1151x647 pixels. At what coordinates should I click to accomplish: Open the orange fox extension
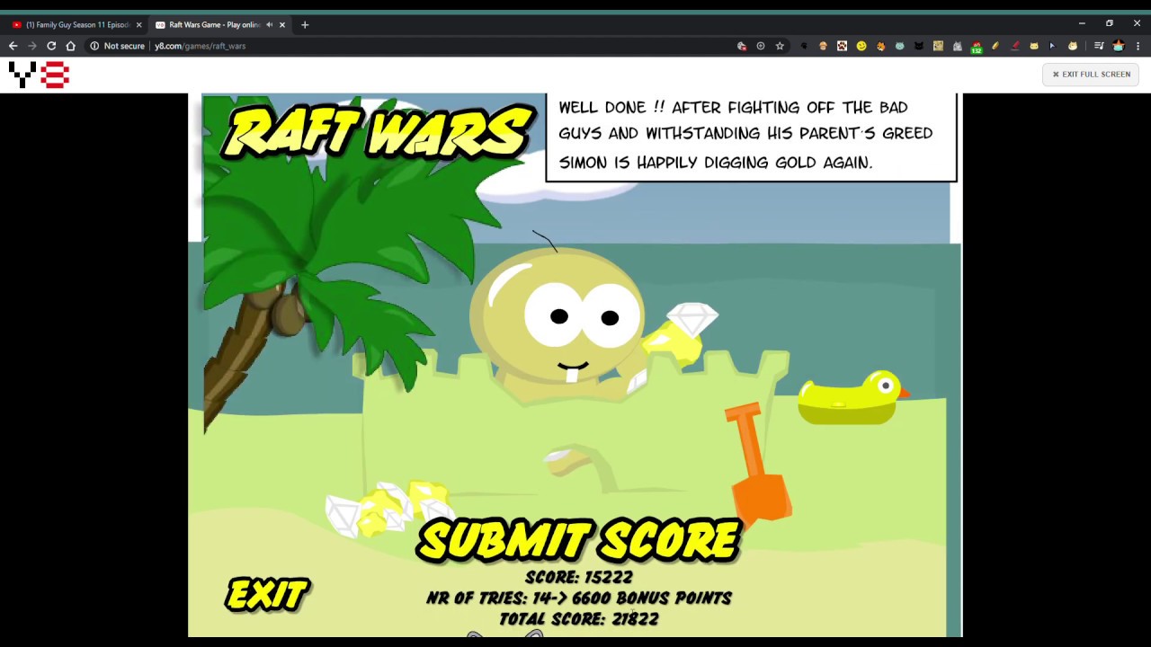880,46
